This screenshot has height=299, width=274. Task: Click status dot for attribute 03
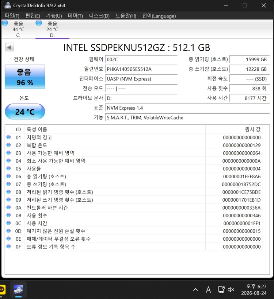pyautogui.click(x=8, y=153)
